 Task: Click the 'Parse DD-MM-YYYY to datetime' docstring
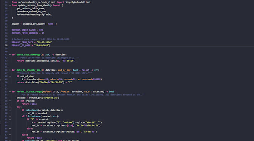tap(48, 58)
